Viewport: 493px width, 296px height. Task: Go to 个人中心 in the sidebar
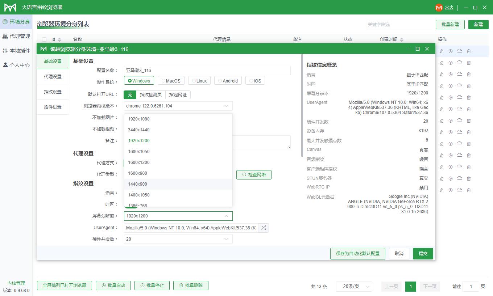coord(16,65)
